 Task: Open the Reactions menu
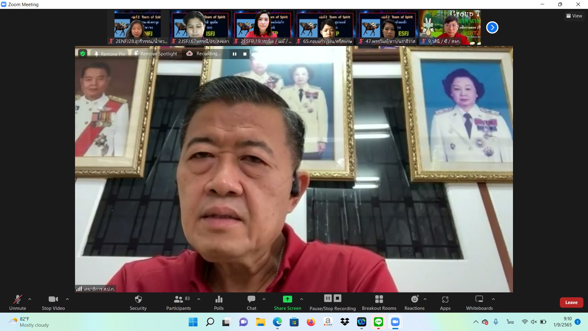coord(414,302)
